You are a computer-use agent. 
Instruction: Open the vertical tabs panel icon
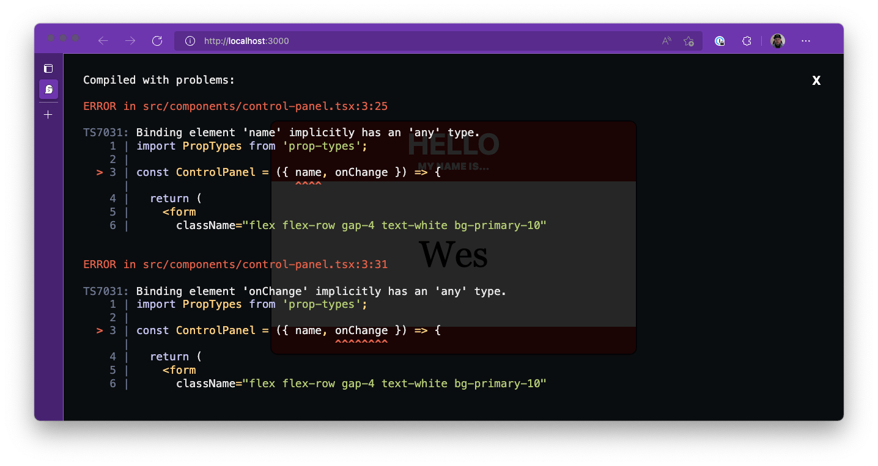(x=48, y=68)
